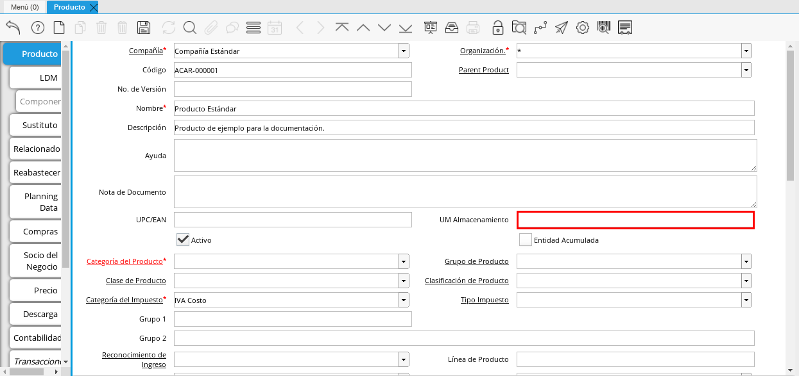Select the Sustituto side tab
799x376 pixels.
point(40,125)
